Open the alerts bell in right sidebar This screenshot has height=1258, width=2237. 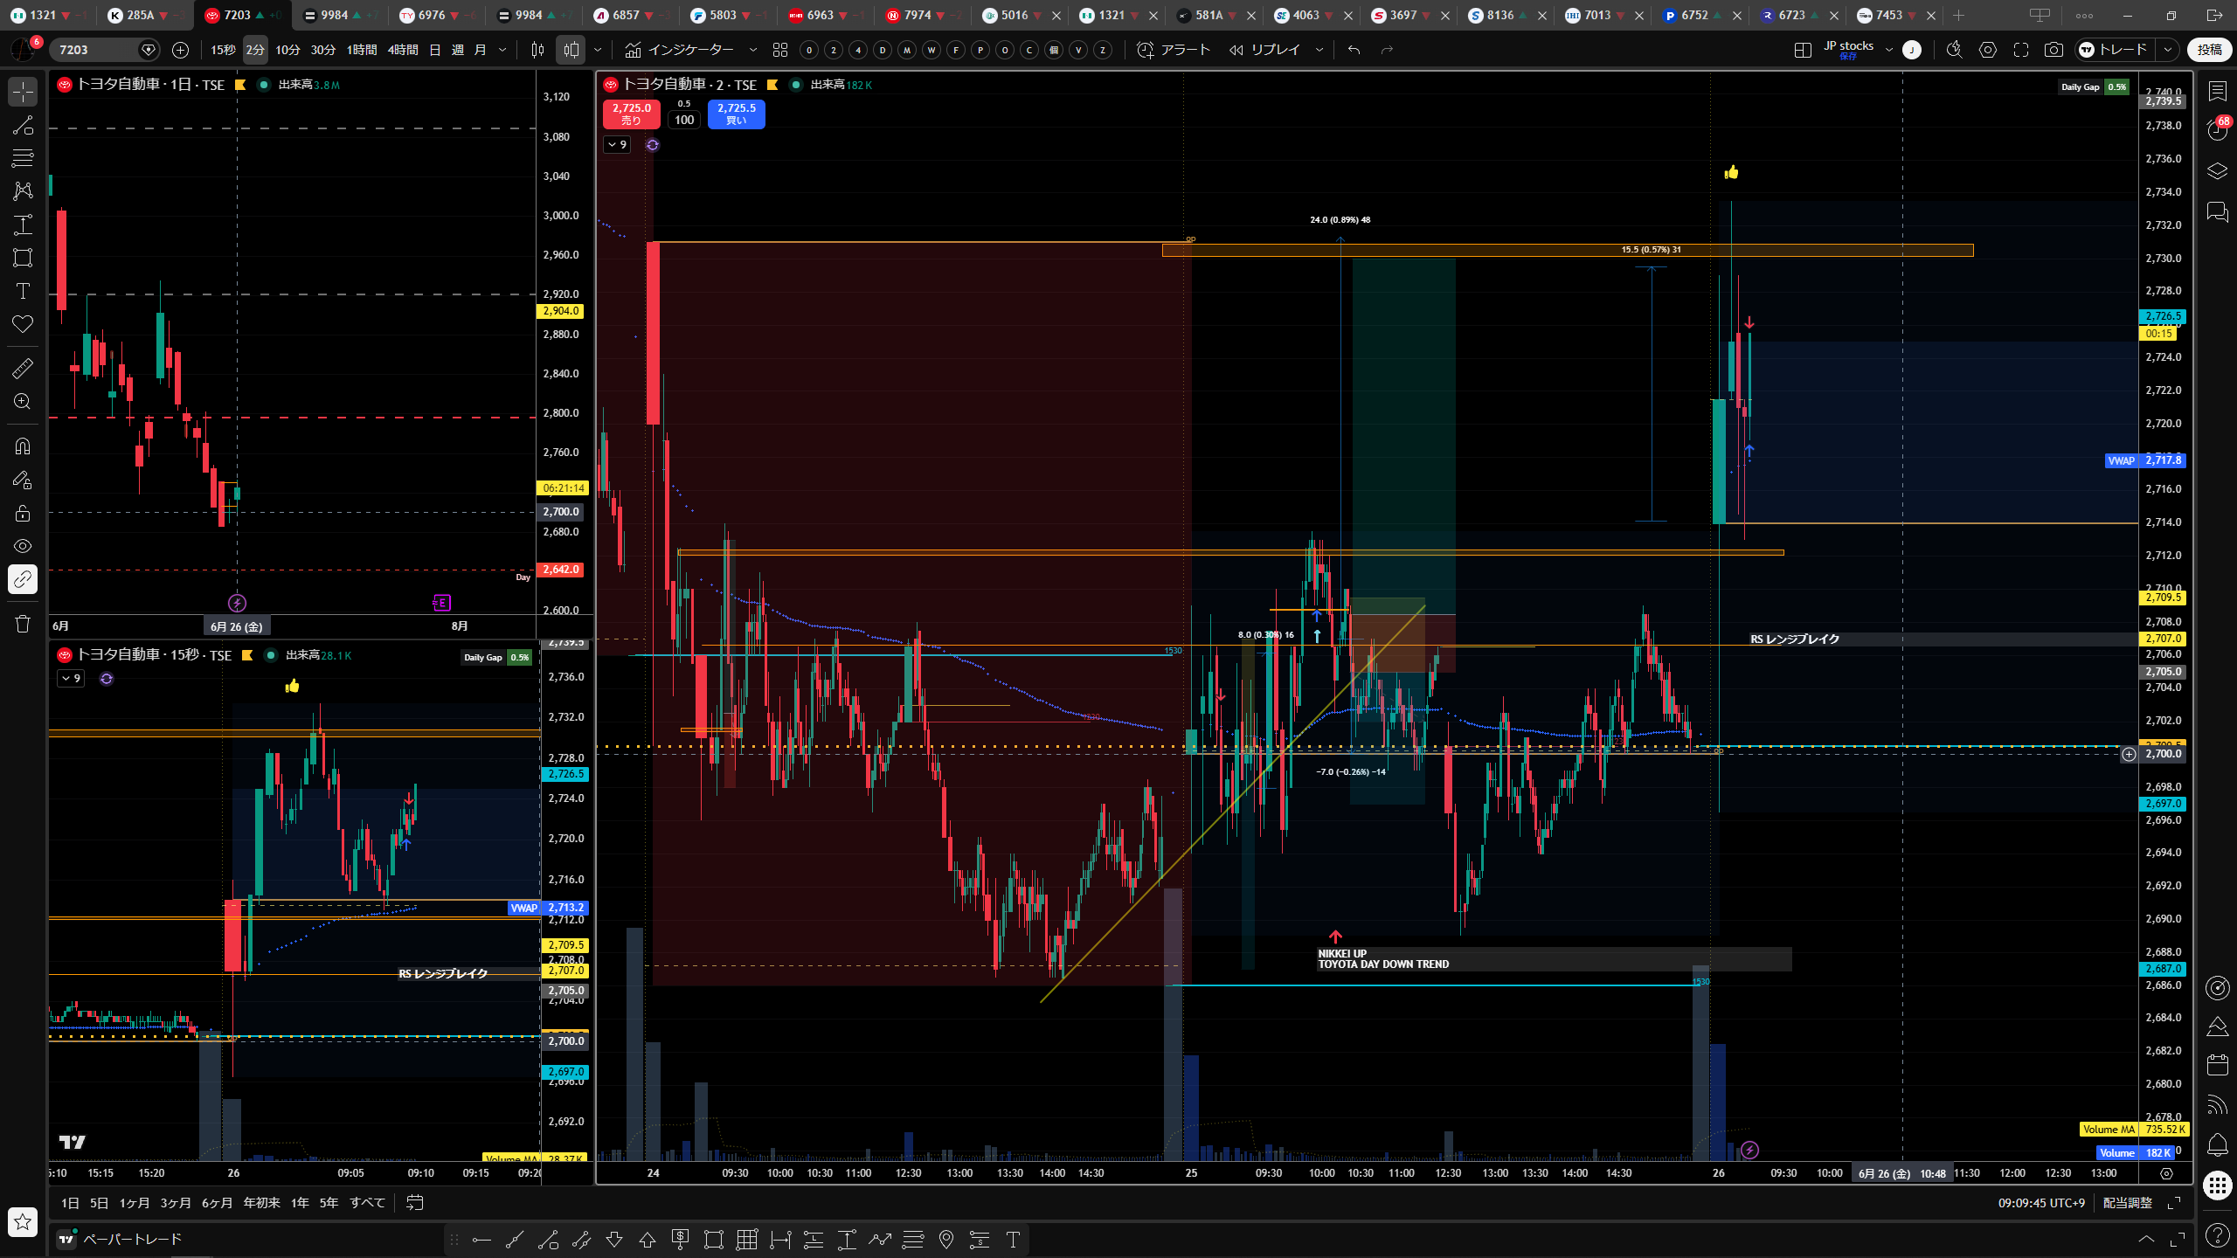[2217, 1144]
